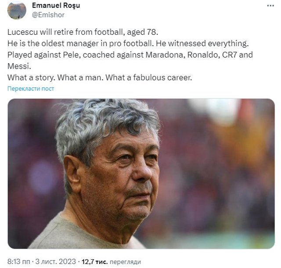Click the Перекласти пост translate link

coord(31,89)
